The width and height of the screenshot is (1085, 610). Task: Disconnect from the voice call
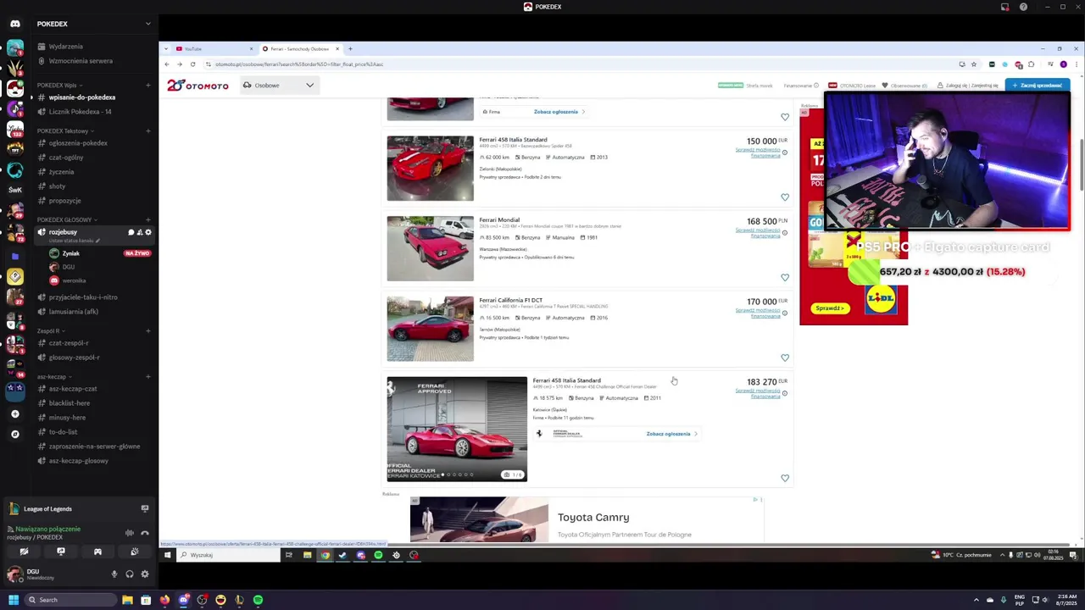pyautogui.click(x=145, y=533)
